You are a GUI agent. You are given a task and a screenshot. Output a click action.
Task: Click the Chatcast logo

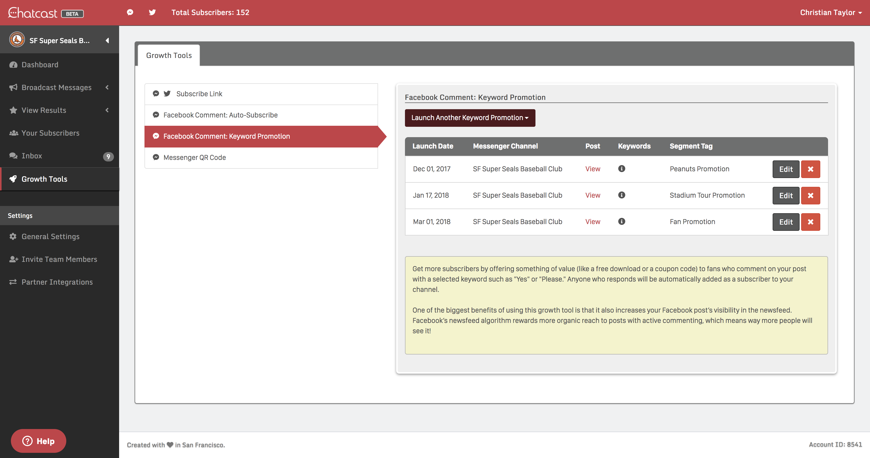point(33,13)
